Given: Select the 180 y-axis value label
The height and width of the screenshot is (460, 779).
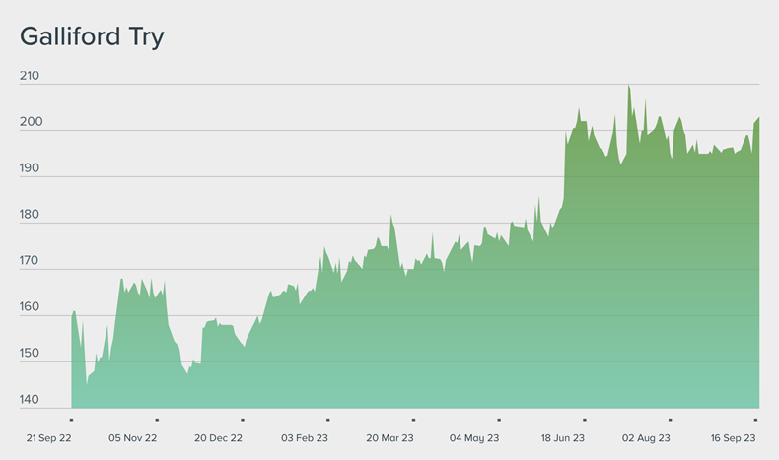Looking at the screenshot, I should (31, 215).
